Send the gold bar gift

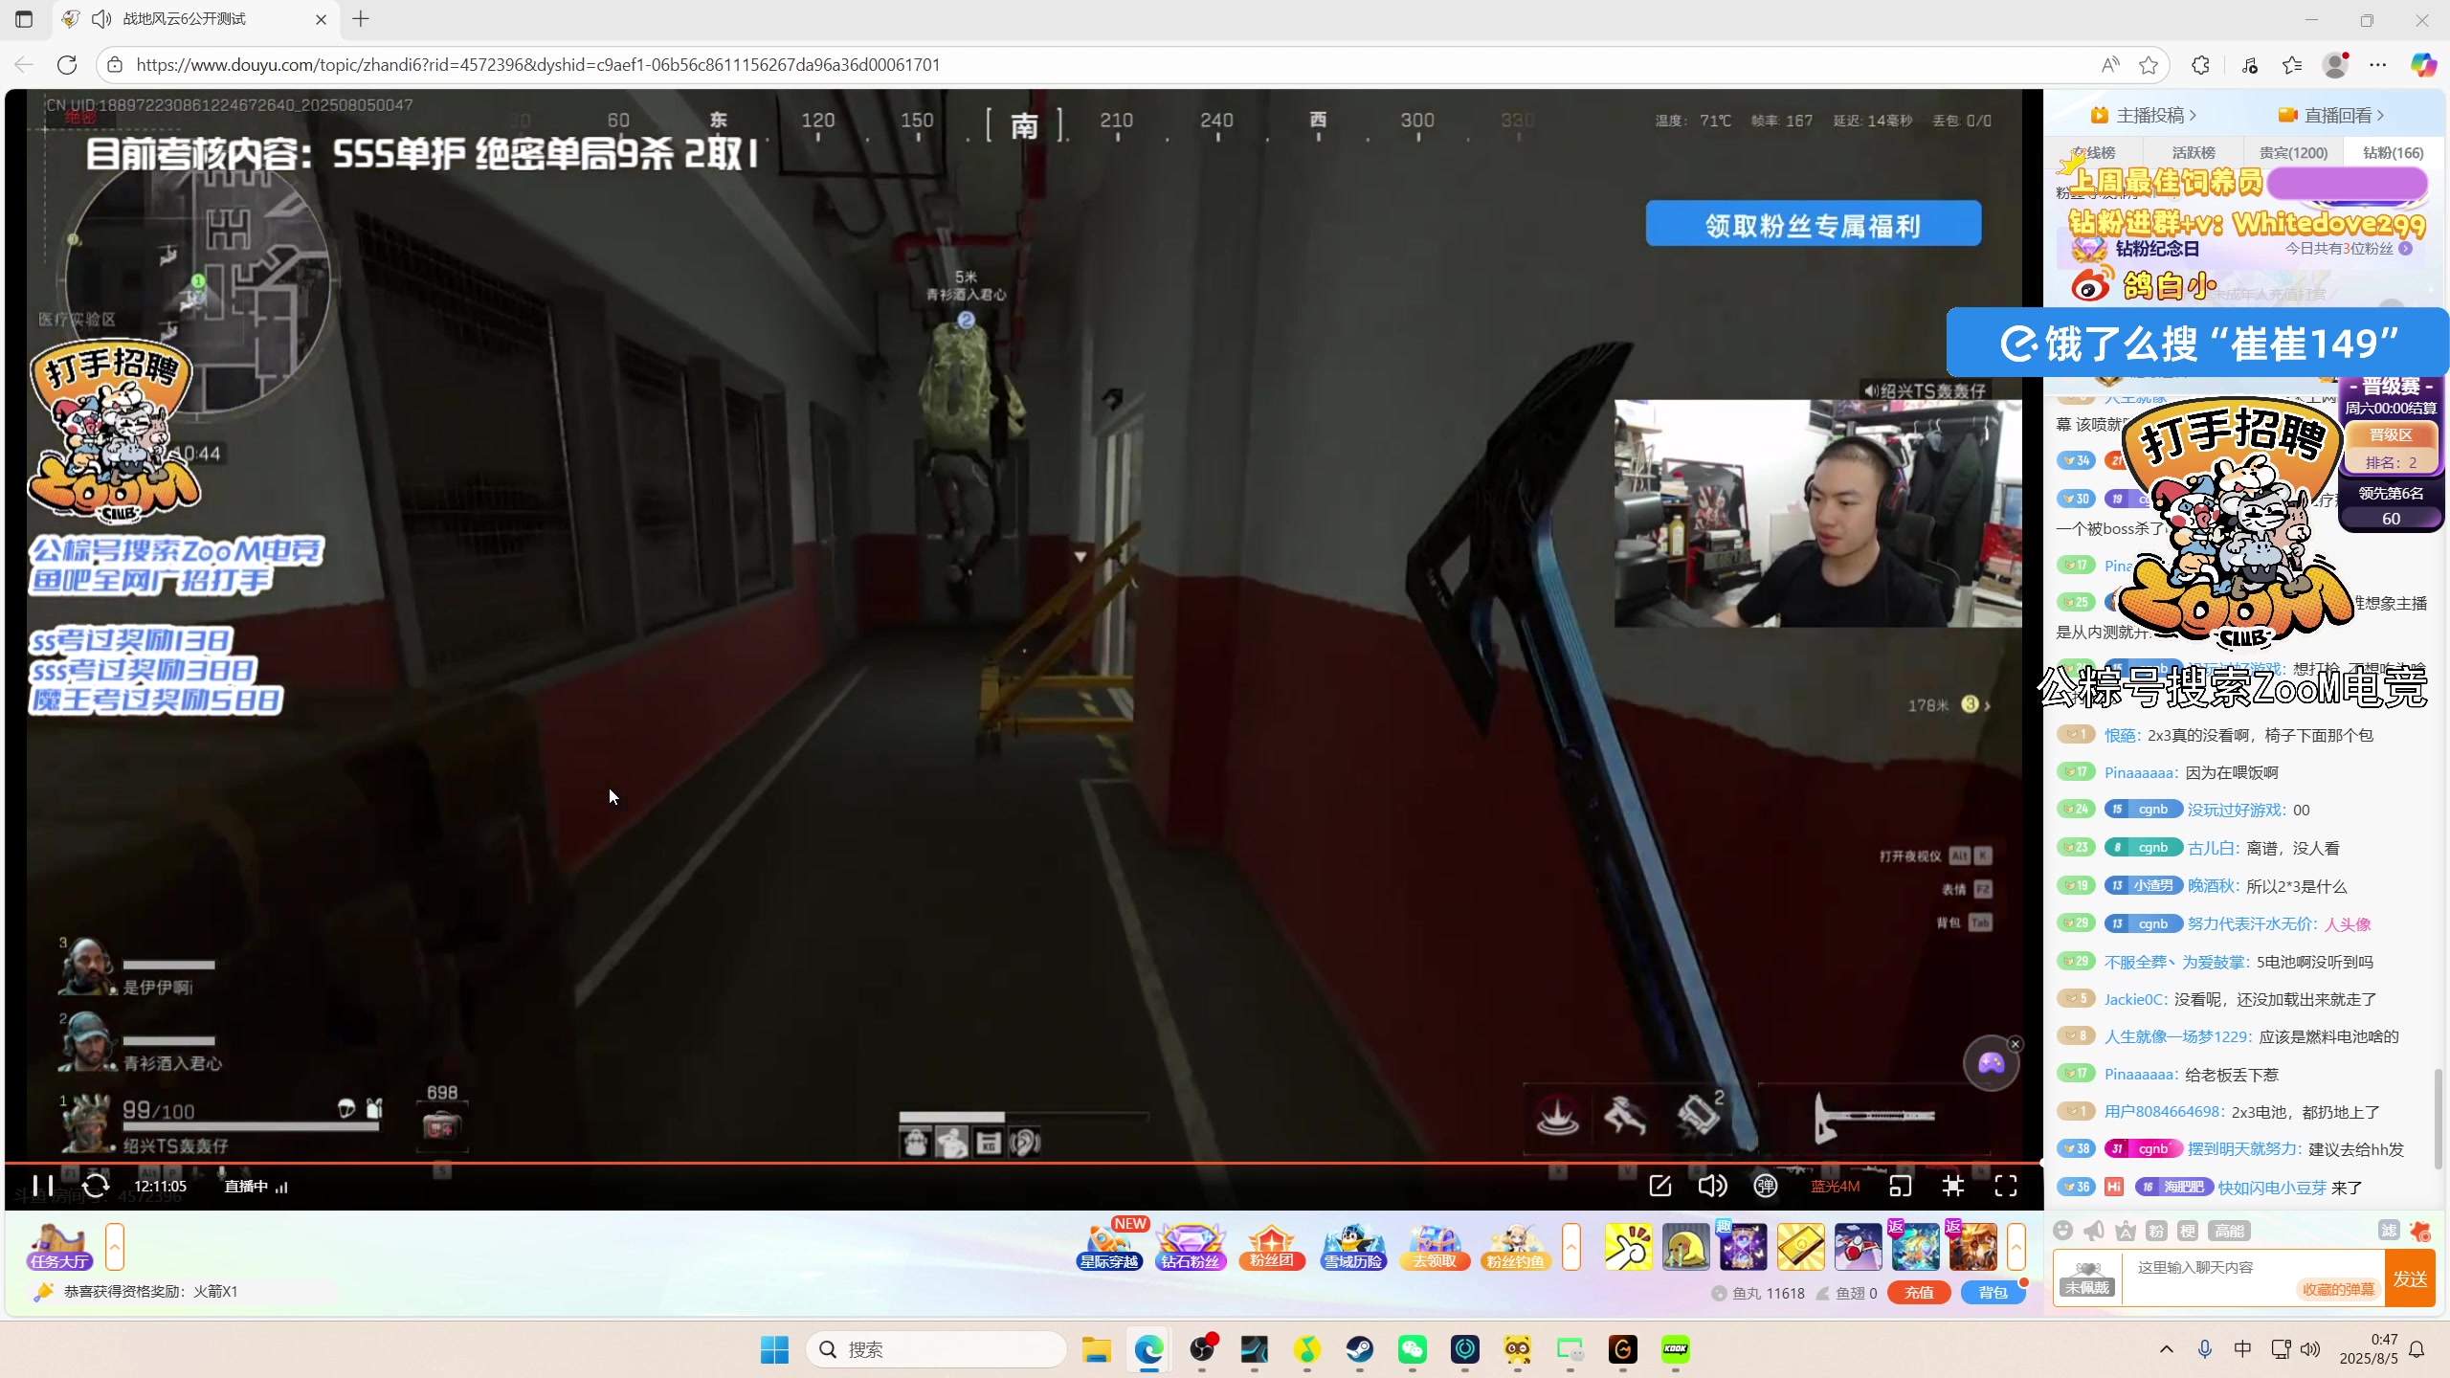coord(1801,1247)
